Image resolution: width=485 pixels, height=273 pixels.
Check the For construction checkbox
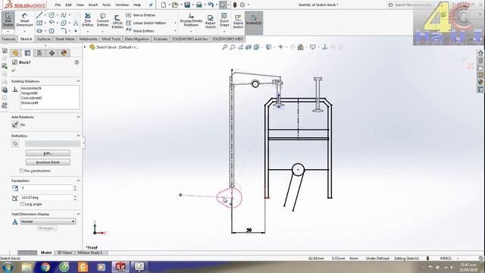(x=22, y=171)
